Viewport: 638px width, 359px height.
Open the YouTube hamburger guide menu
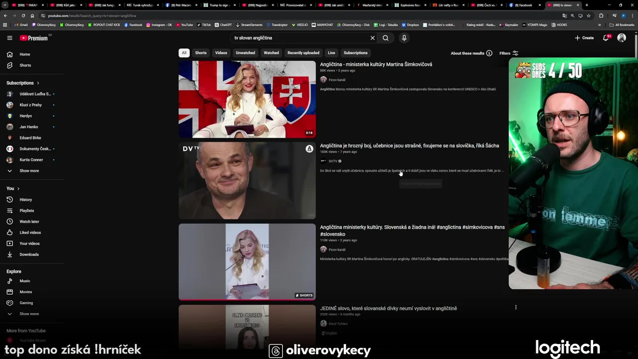click(x=9, y=38)
